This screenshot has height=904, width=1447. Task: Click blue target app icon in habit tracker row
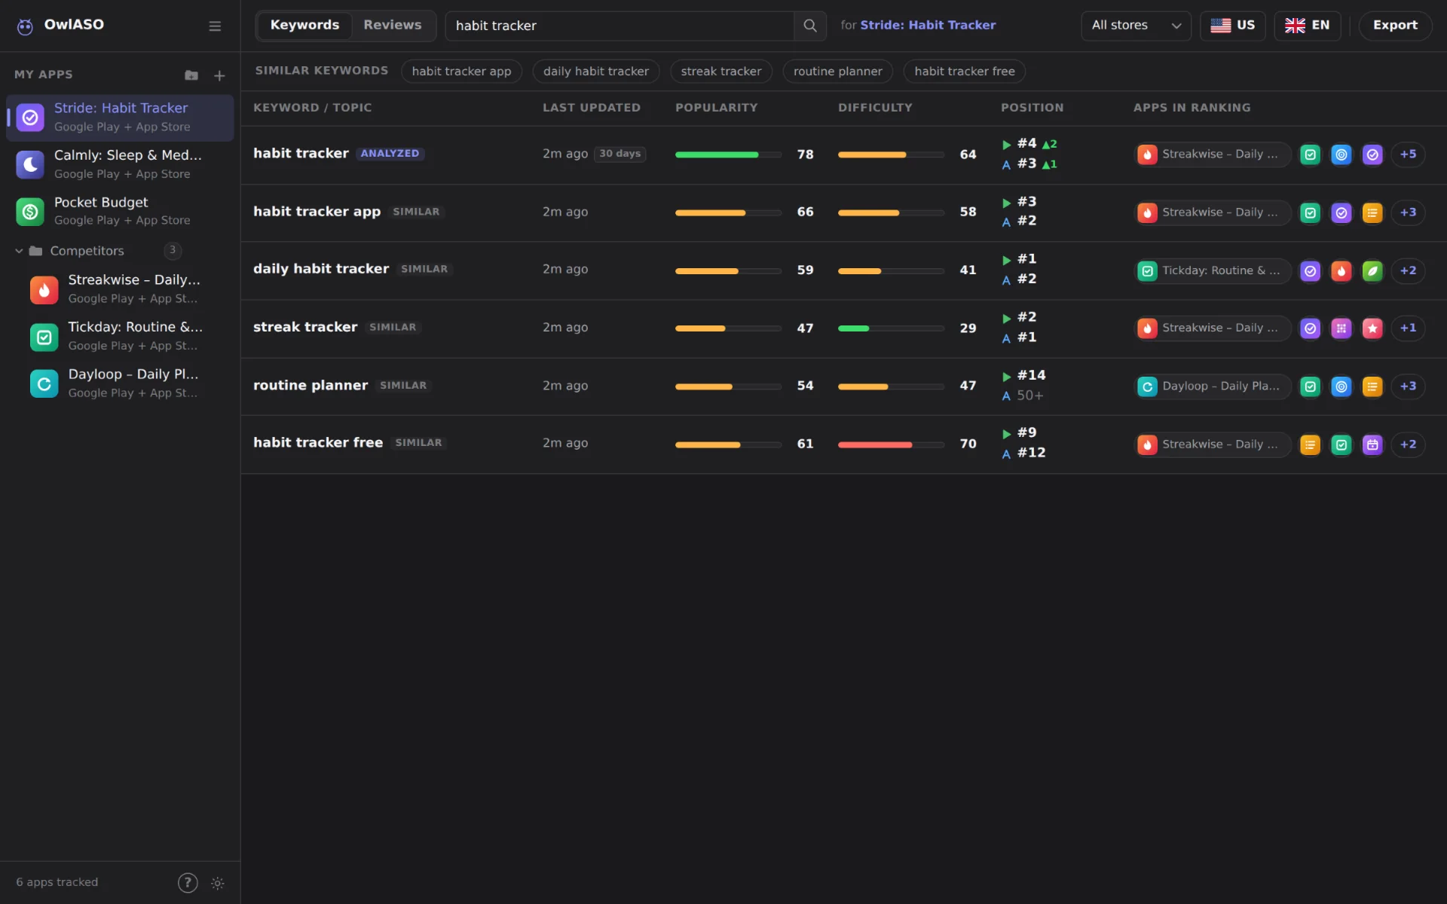coord(1341,154)
